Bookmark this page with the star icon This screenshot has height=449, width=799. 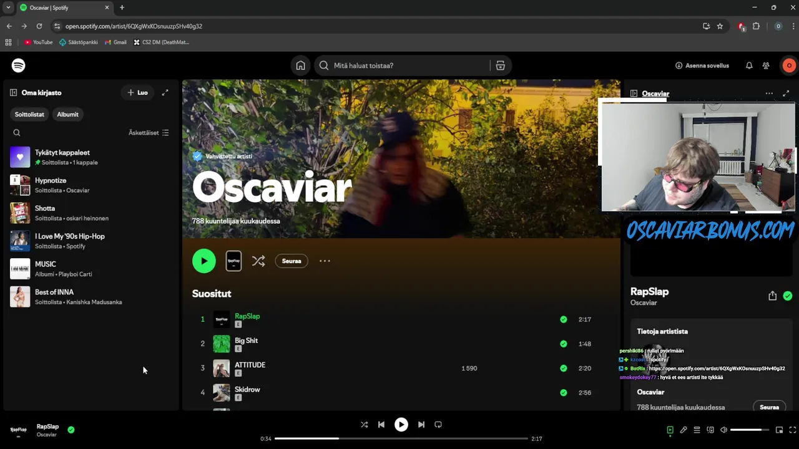click(x=720, y=26)
